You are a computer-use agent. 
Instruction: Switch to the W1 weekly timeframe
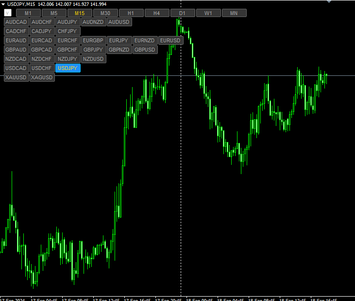208,13
